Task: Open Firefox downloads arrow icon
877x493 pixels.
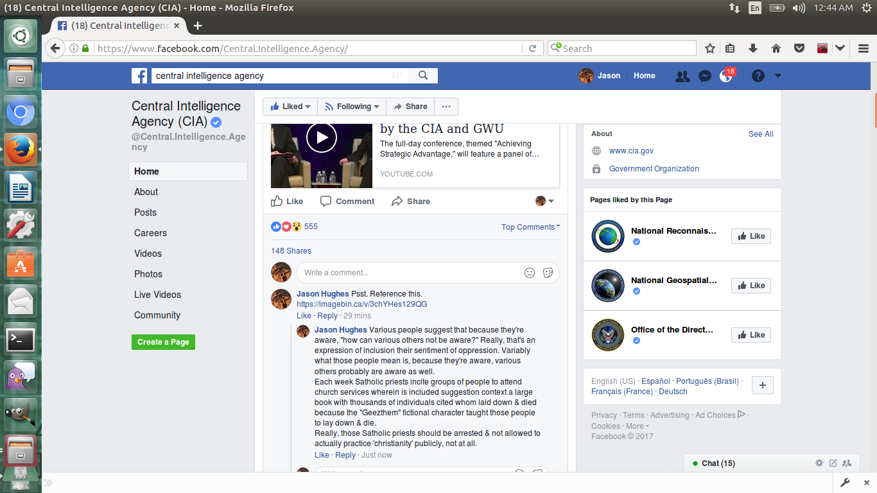Action: pyautogui.click(x=753, y=48)
